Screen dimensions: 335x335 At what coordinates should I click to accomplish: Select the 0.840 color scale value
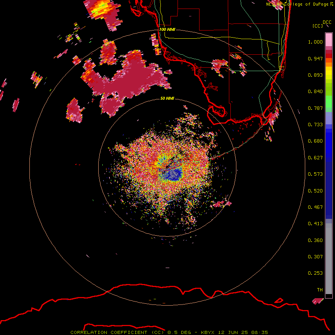tap(315, 92)
